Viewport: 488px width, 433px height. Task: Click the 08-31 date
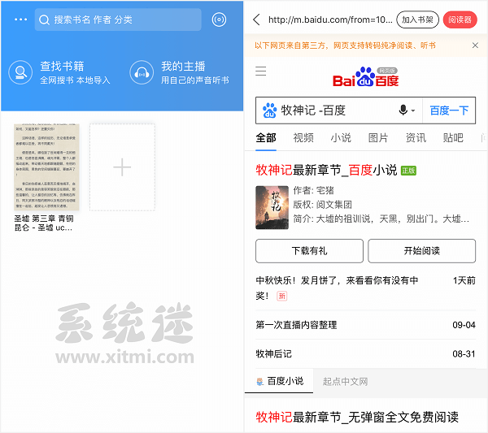pyautogui.click(x=464, y=353)
